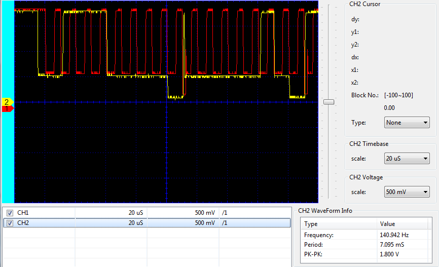This screenshot has width=439, height=267.
Task: Click the vertical position slider handle
Action: click(x=328, y=102)
